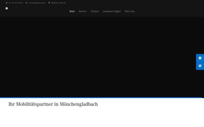Open the Waldnieler Straße 90 address link
The height and width of the screenshot is (127, 204).
click(58, 3)
